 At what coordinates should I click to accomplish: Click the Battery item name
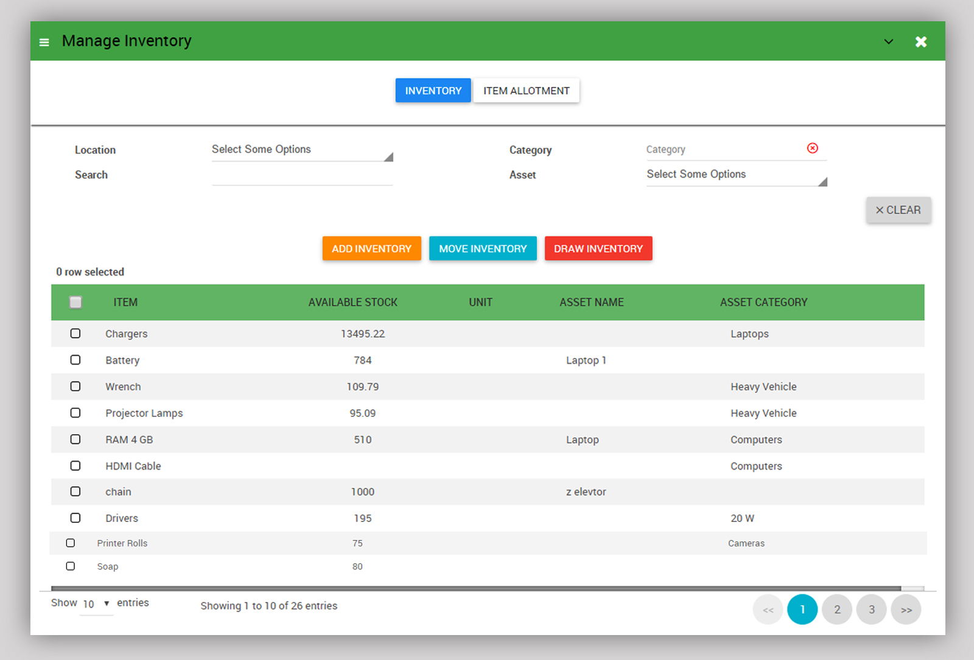122,360
